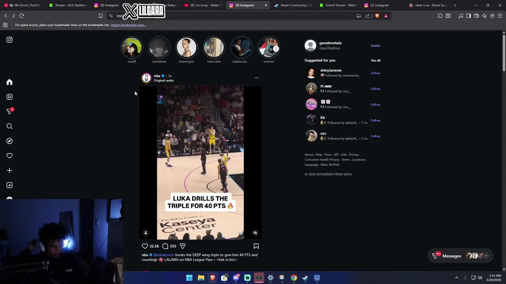Viewport: 506px width, 284px height.
Task: Open the Messages floating panel
Action: click(461, 256)
